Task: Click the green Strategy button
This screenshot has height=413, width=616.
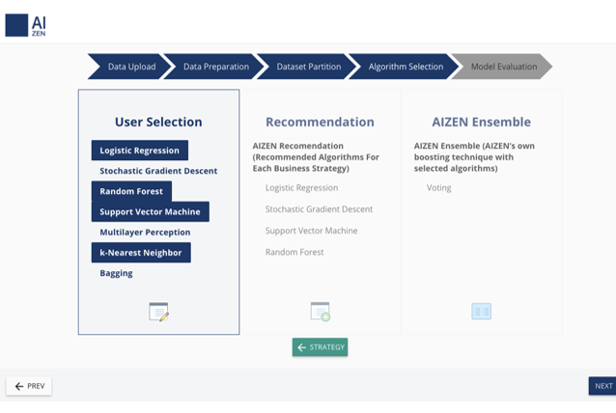Action: click(320, 347)
